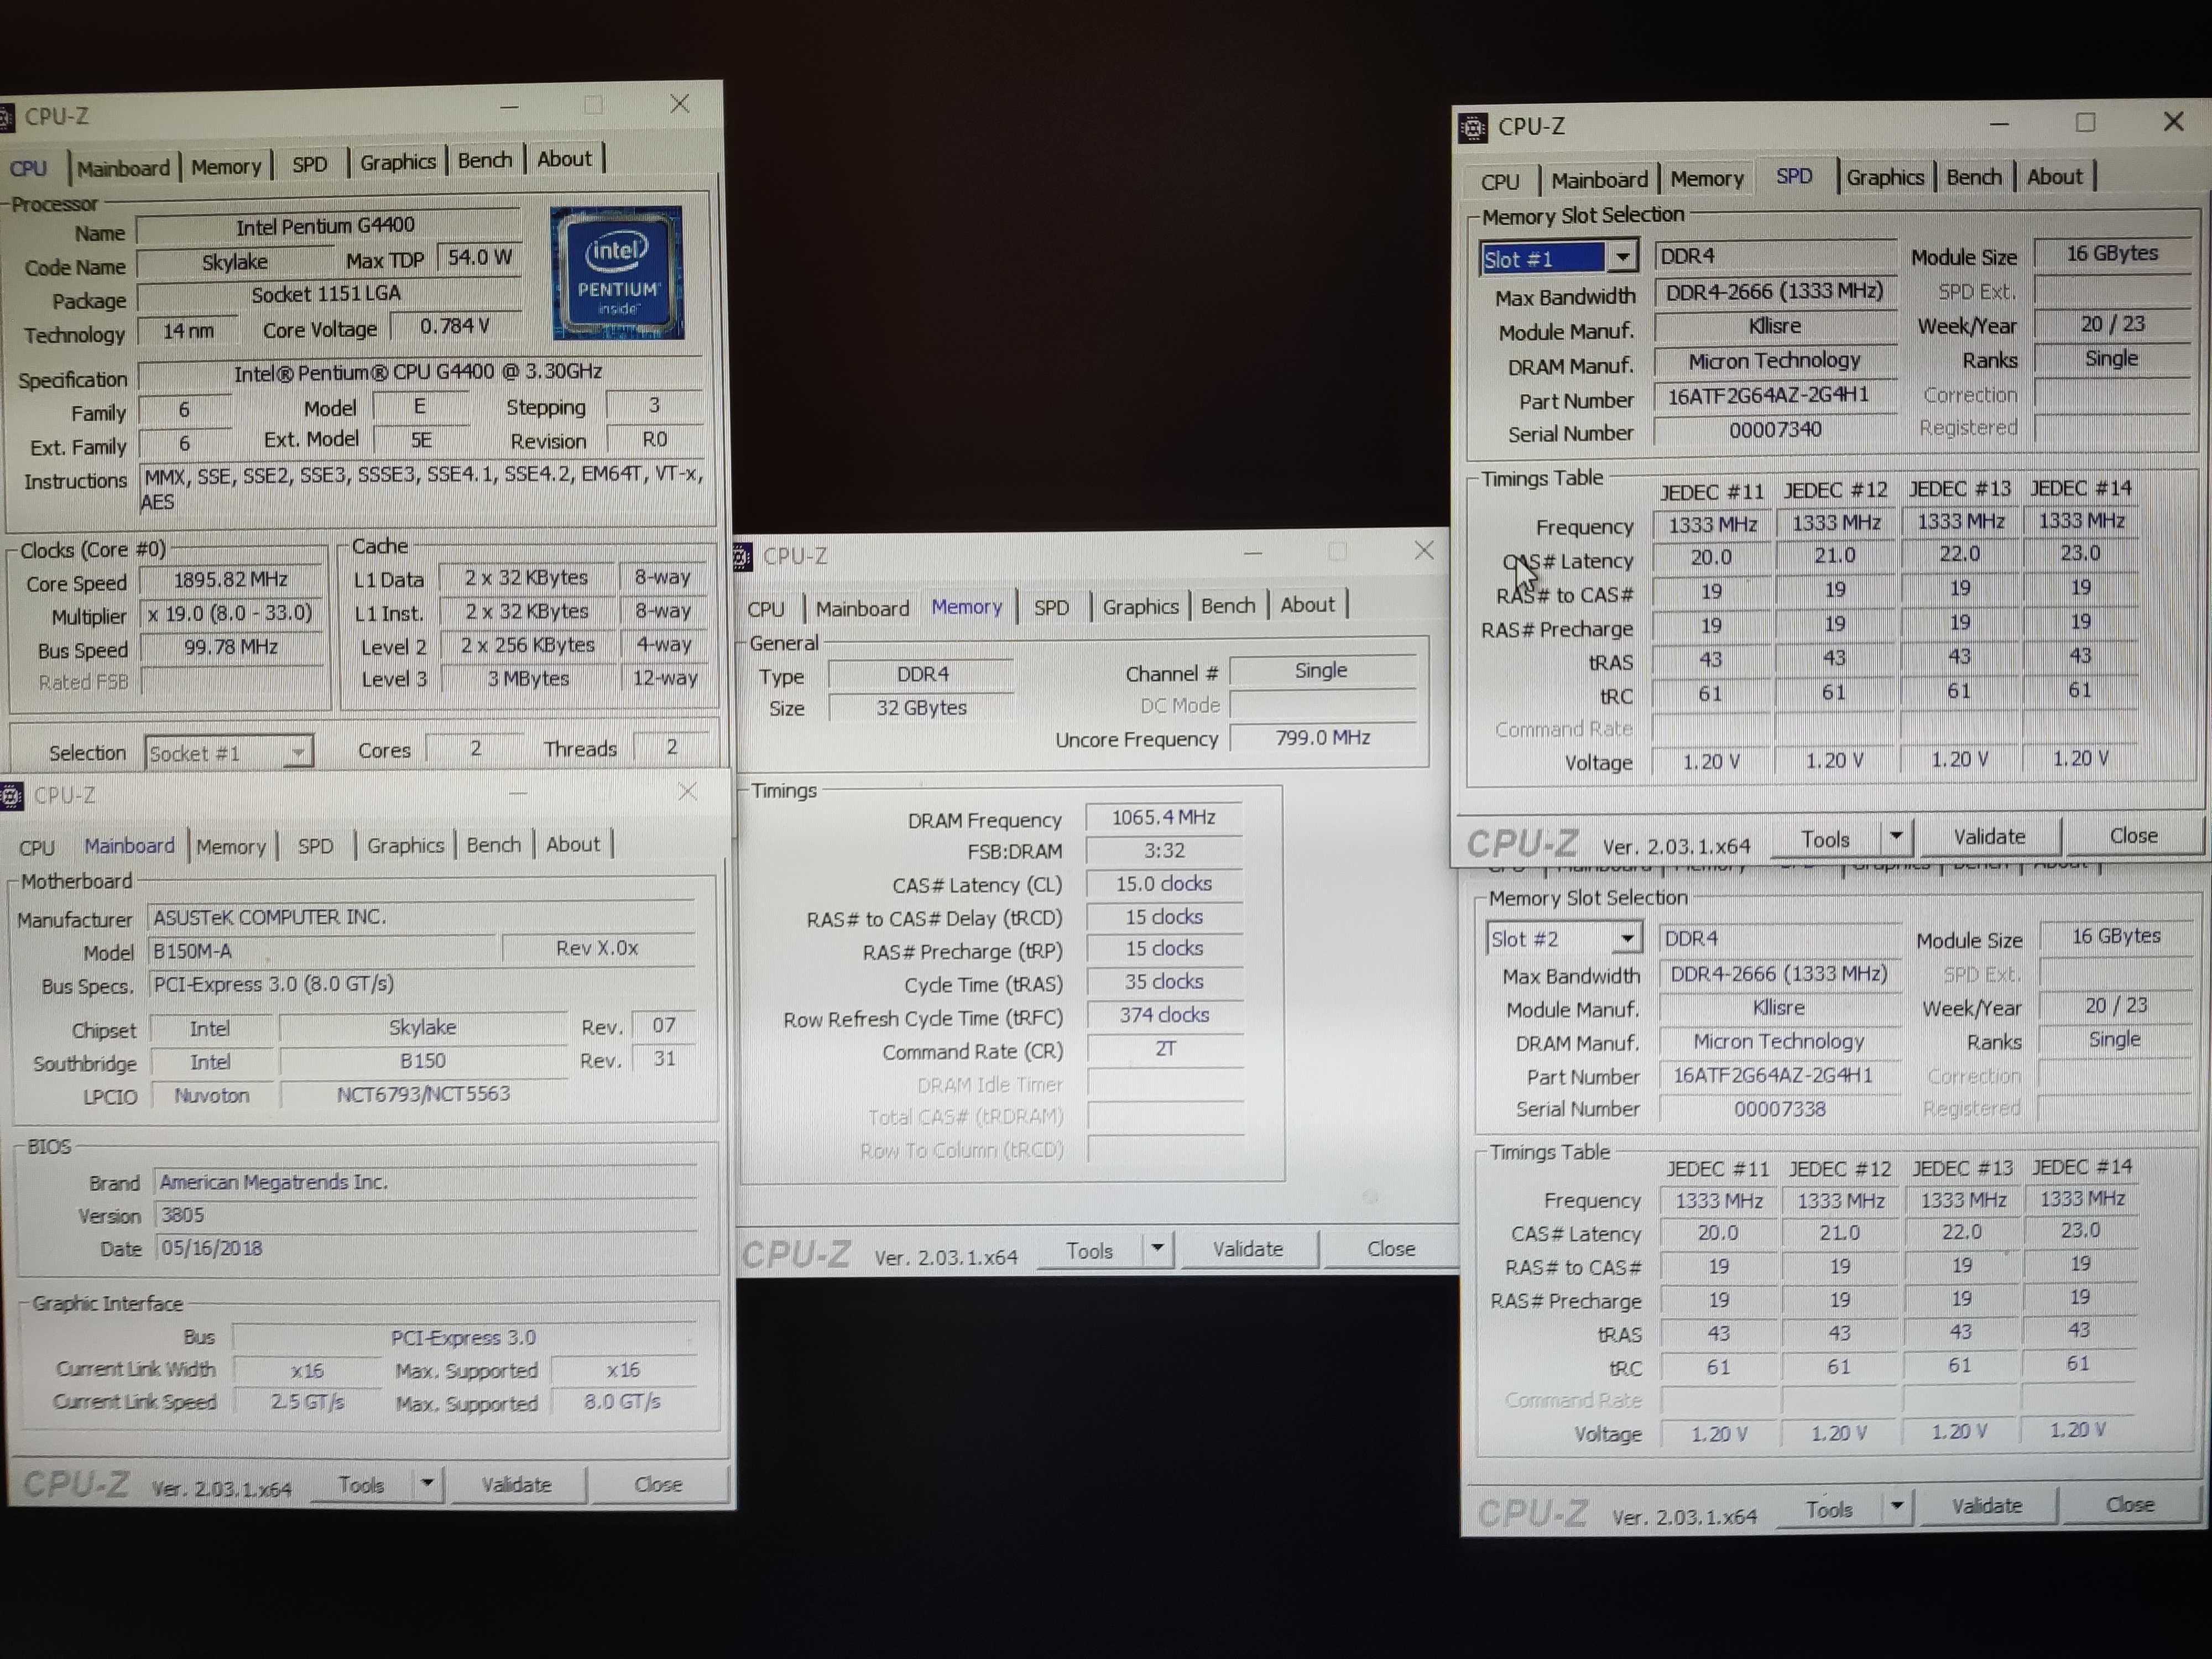Click the CPU-Z icon in the Memory window title bar
The width and height of the screenshot is (2212, 1659).
(742, 557)
